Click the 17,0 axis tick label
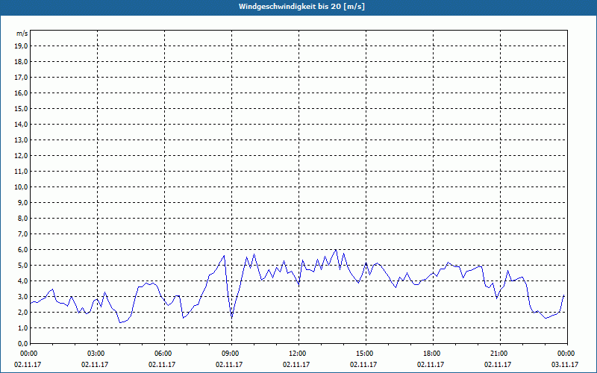This screenshot has height=373, width=597. coord(22,78)
